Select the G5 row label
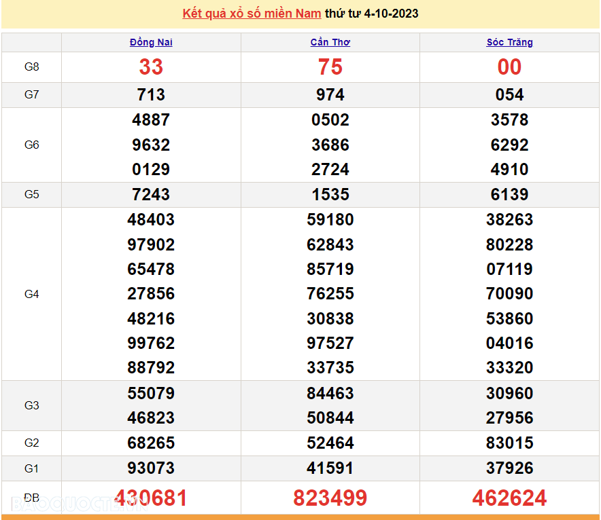Viewport: 601px width, 520px height. [x=31, y=194]
